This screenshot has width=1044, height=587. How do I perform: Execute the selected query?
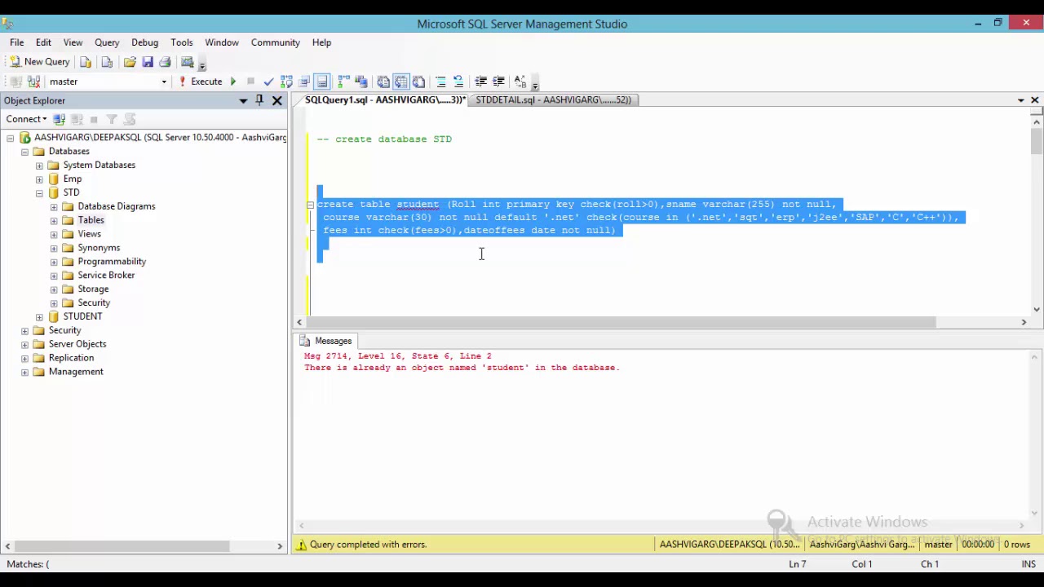pyautogui.click(x=201, y=82)
